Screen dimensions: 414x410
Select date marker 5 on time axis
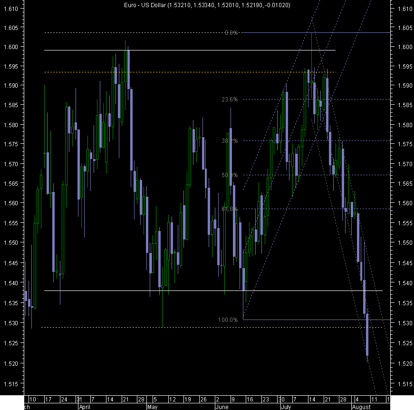coord(155,400)
